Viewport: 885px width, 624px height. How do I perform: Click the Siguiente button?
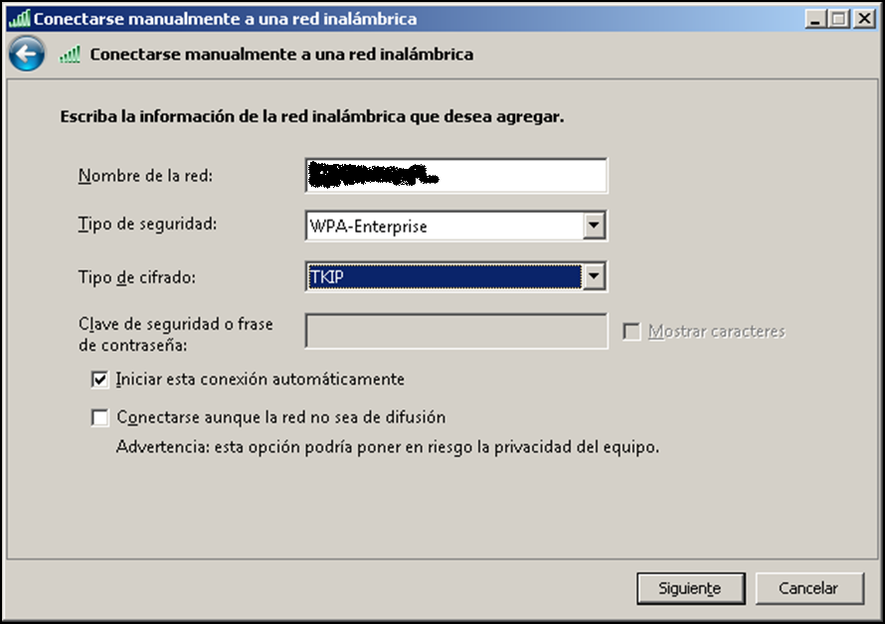pos(689,588)
